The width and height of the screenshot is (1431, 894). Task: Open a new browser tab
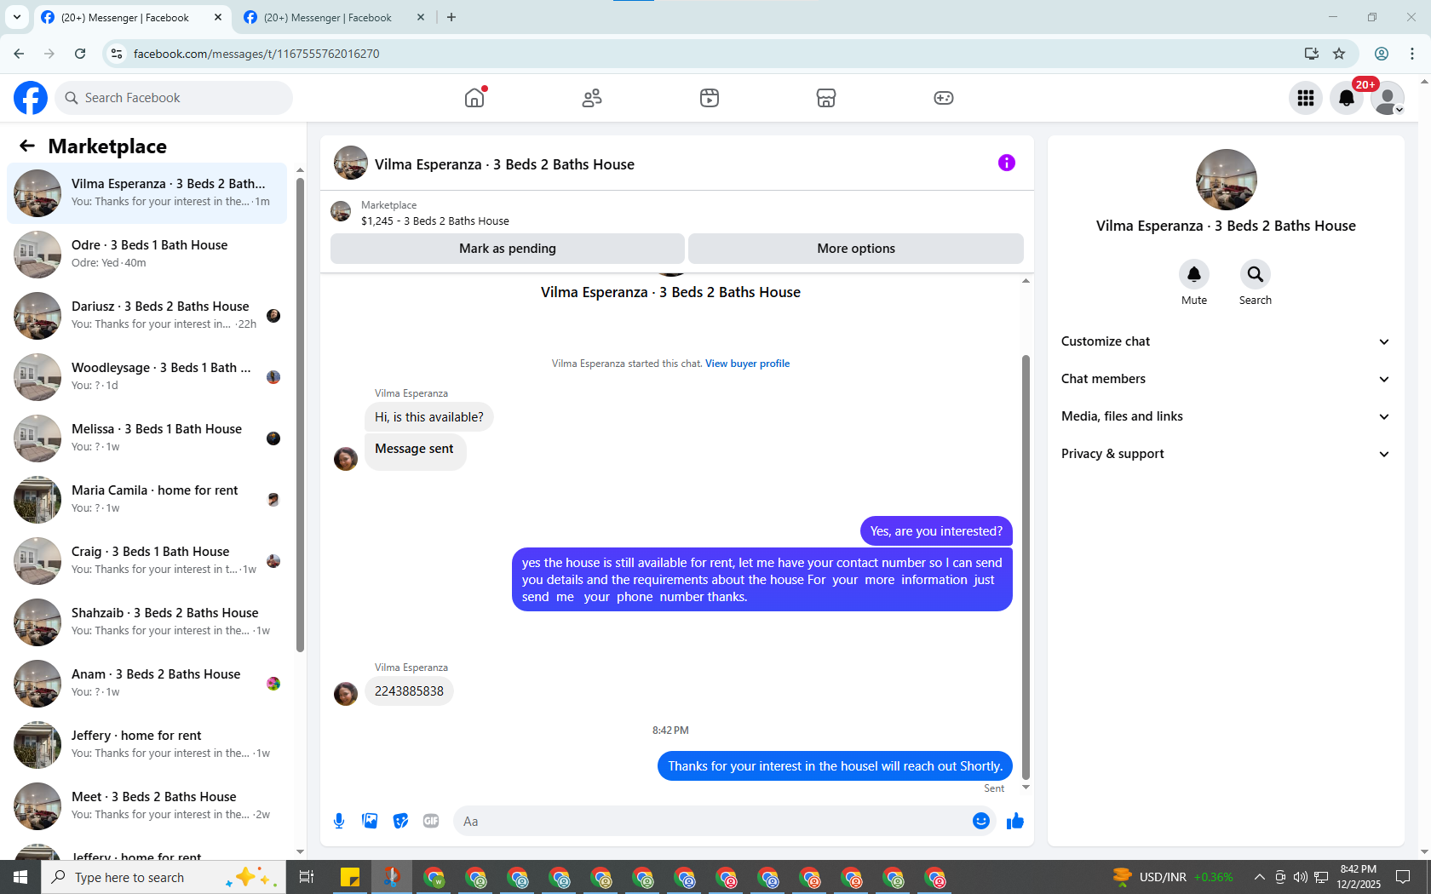(451, 17)
